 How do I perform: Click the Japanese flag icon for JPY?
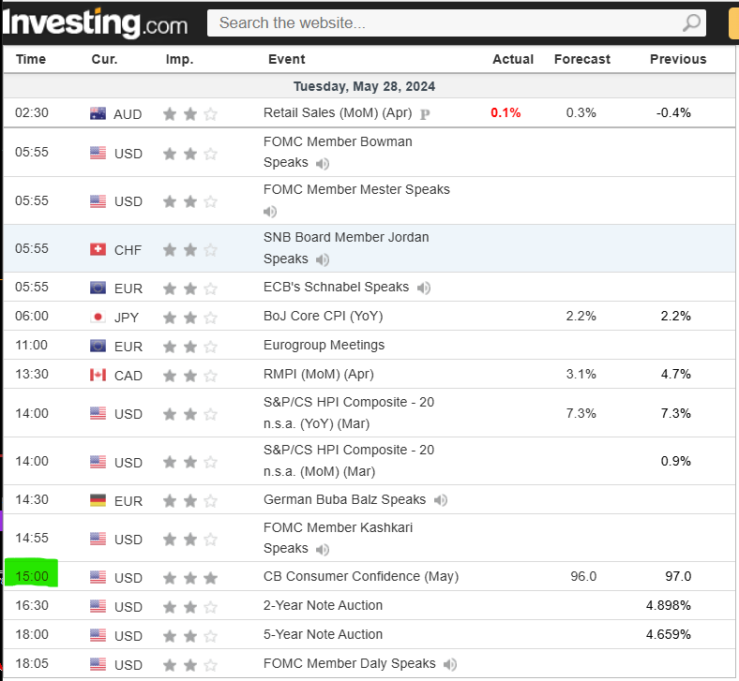pyautogui.click(x=98, y=317)
